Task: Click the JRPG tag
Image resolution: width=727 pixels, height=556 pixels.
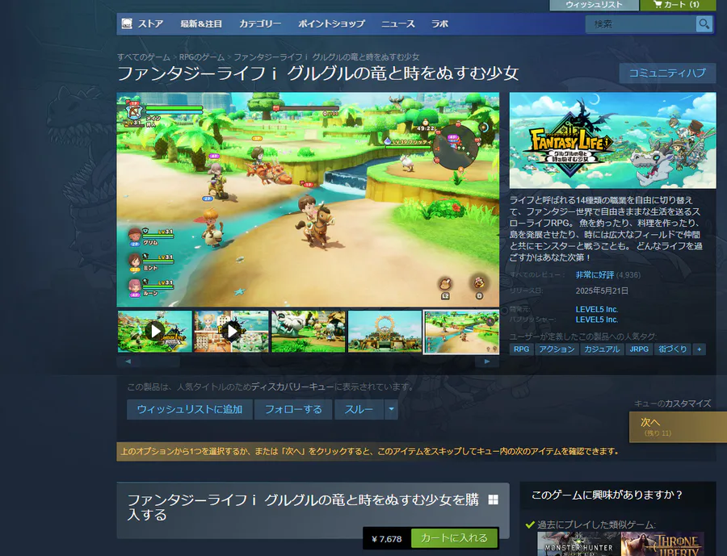Action: click(639, 349)
